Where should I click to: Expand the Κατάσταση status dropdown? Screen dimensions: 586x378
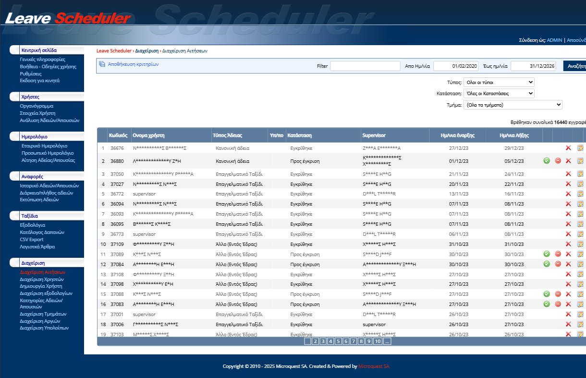(x=499, y=94)
